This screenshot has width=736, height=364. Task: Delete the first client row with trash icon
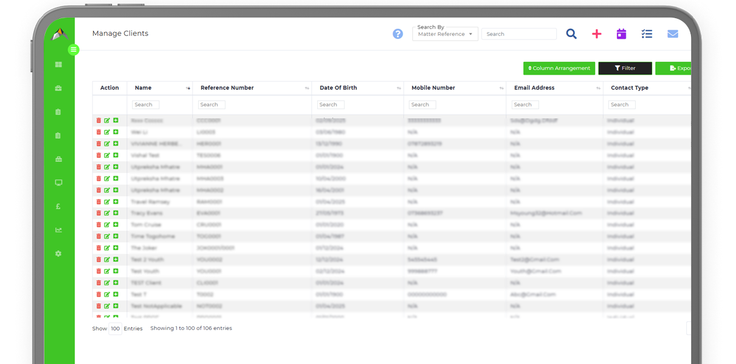click(x=98, y=121)
